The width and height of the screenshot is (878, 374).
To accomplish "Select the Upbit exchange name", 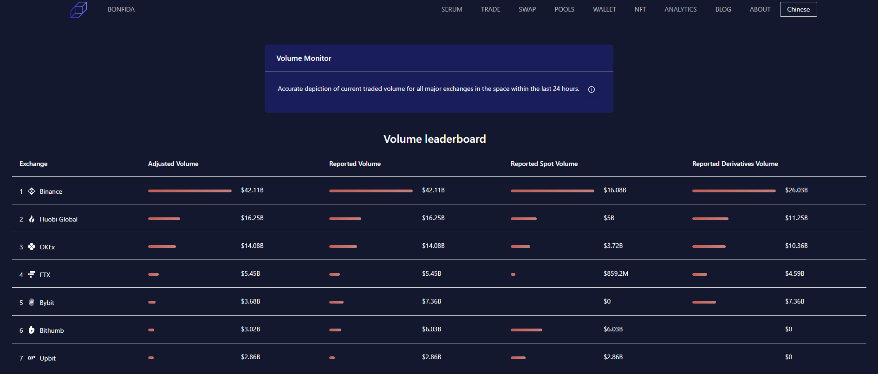I will 48,358.
